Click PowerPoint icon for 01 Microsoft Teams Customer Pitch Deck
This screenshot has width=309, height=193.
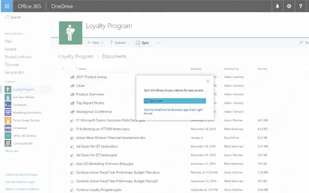72,120
